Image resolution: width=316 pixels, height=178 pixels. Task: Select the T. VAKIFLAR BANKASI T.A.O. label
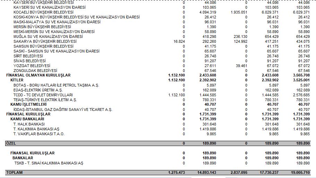39,134
